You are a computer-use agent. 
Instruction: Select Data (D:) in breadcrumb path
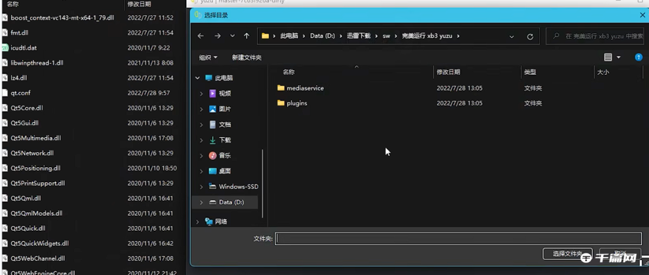323,36
